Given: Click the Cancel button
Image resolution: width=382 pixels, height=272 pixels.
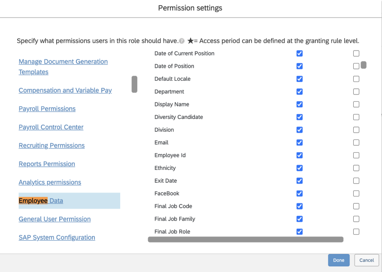Looking at the screenshot, I should 367,260.
